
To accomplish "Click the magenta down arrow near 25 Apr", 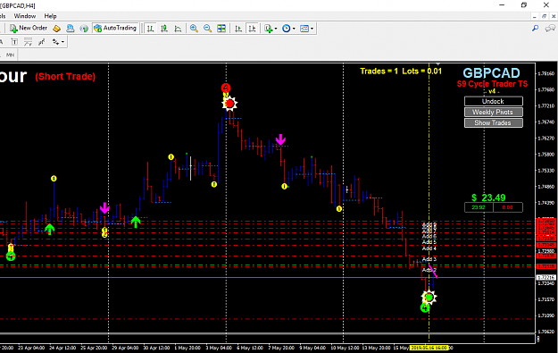I will pyautogui.click(x=104, y=208).
